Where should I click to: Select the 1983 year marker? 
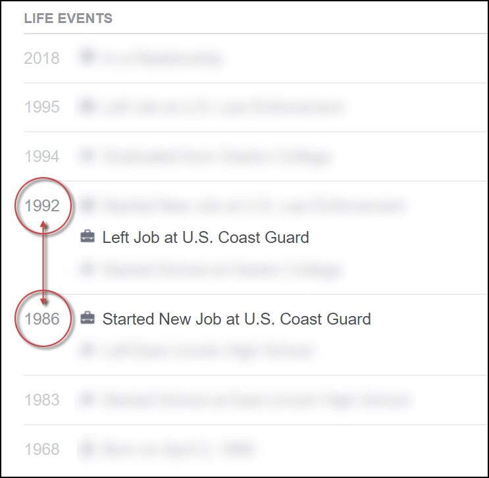tap(41, 400)
